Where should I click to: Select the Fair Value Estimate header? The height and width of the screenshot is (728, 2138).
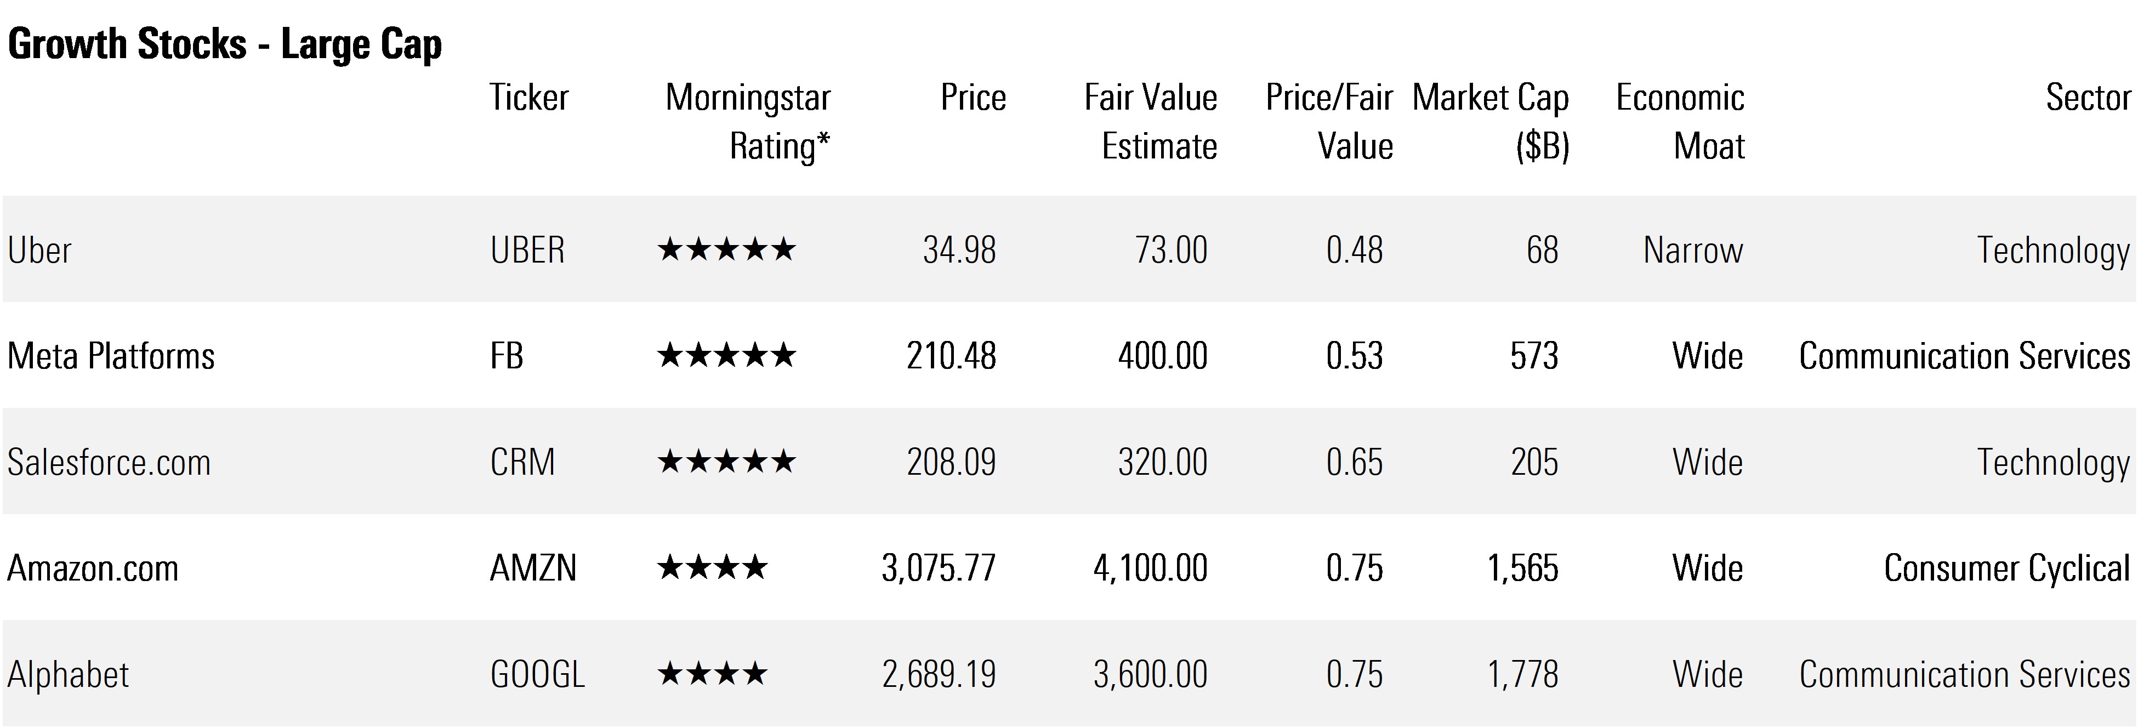pos(1150,121)
